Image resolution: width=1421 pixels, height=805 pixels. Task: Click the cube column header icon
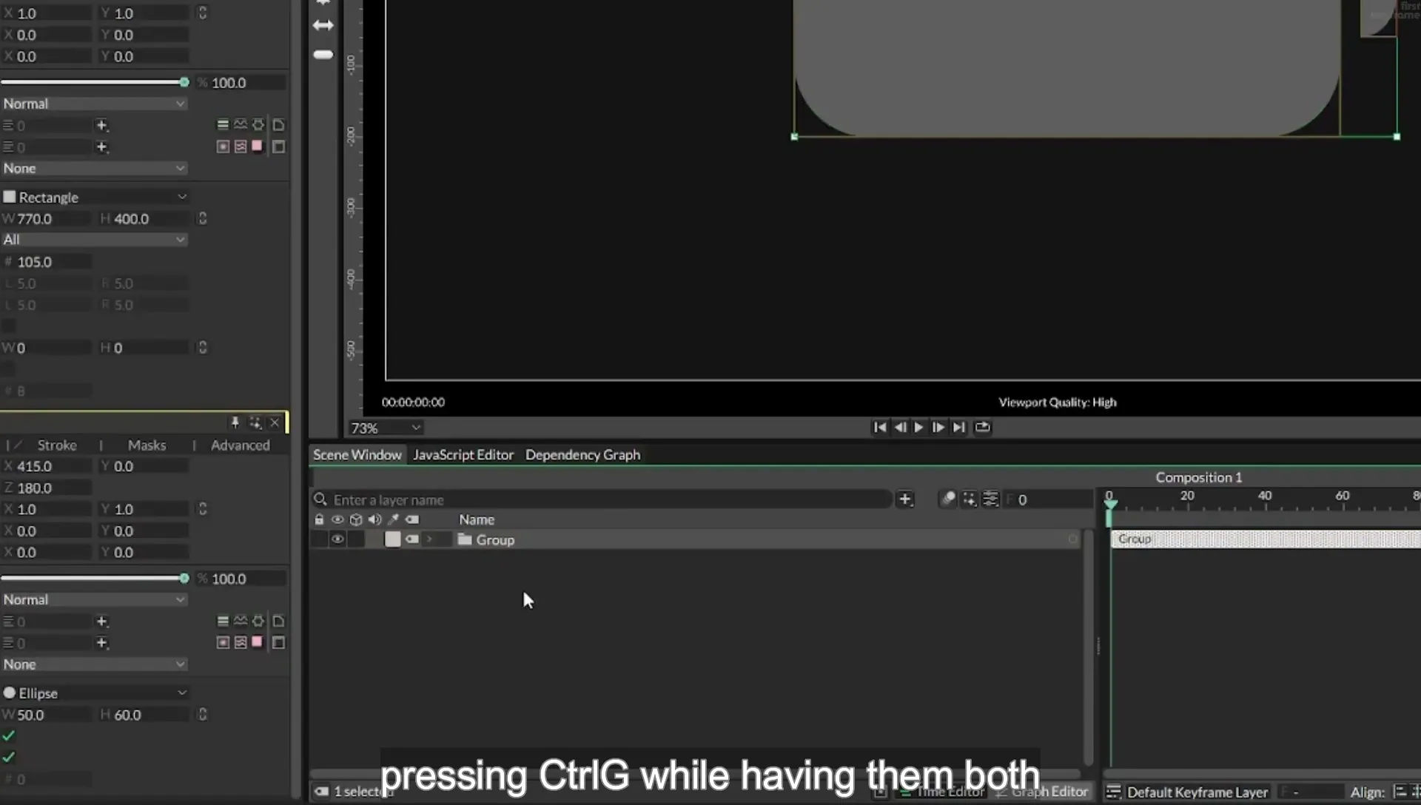pyautogui.click(x=356, y=519)
